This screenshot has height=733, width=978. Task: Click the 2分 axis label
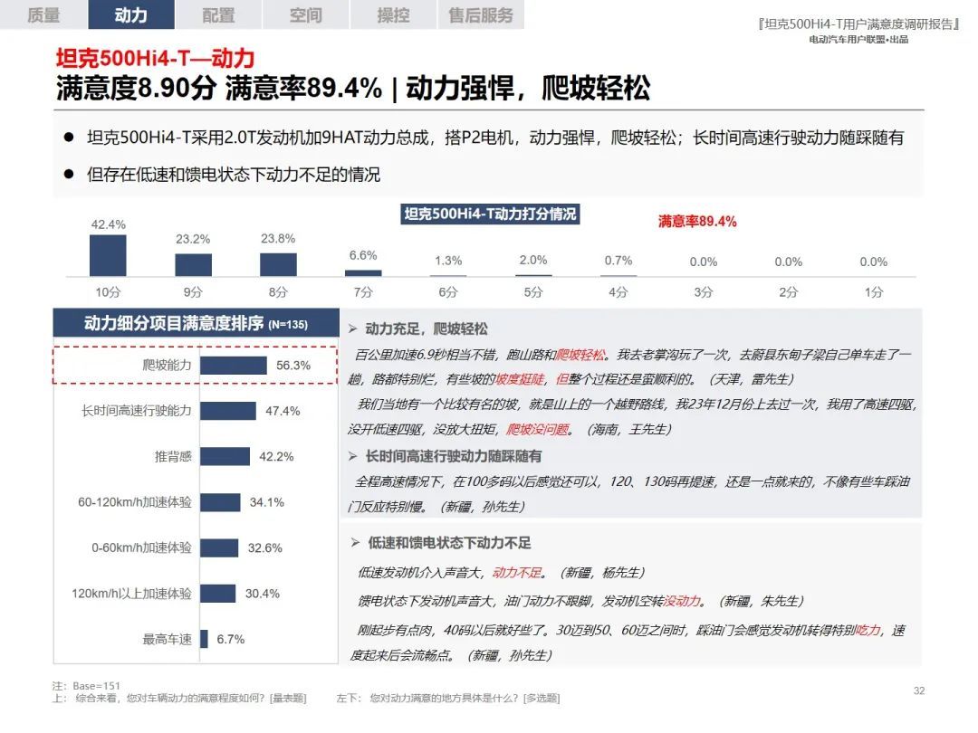click(789, 291)
